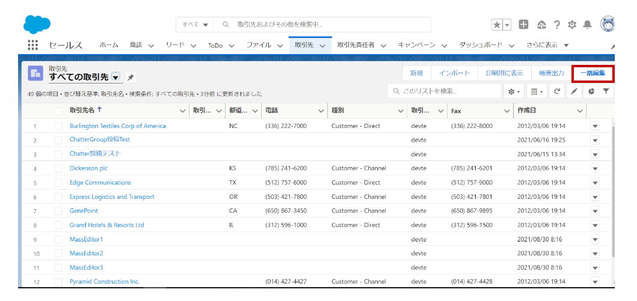Open the user avatar profile menu
637x301 pixels.
[608, 25]
